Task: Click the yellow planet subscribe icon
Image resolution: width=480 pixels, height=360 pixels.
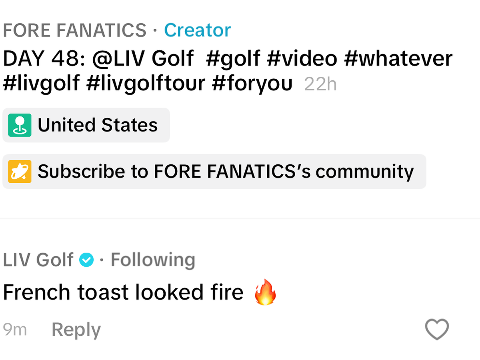Action: (20, 172)
